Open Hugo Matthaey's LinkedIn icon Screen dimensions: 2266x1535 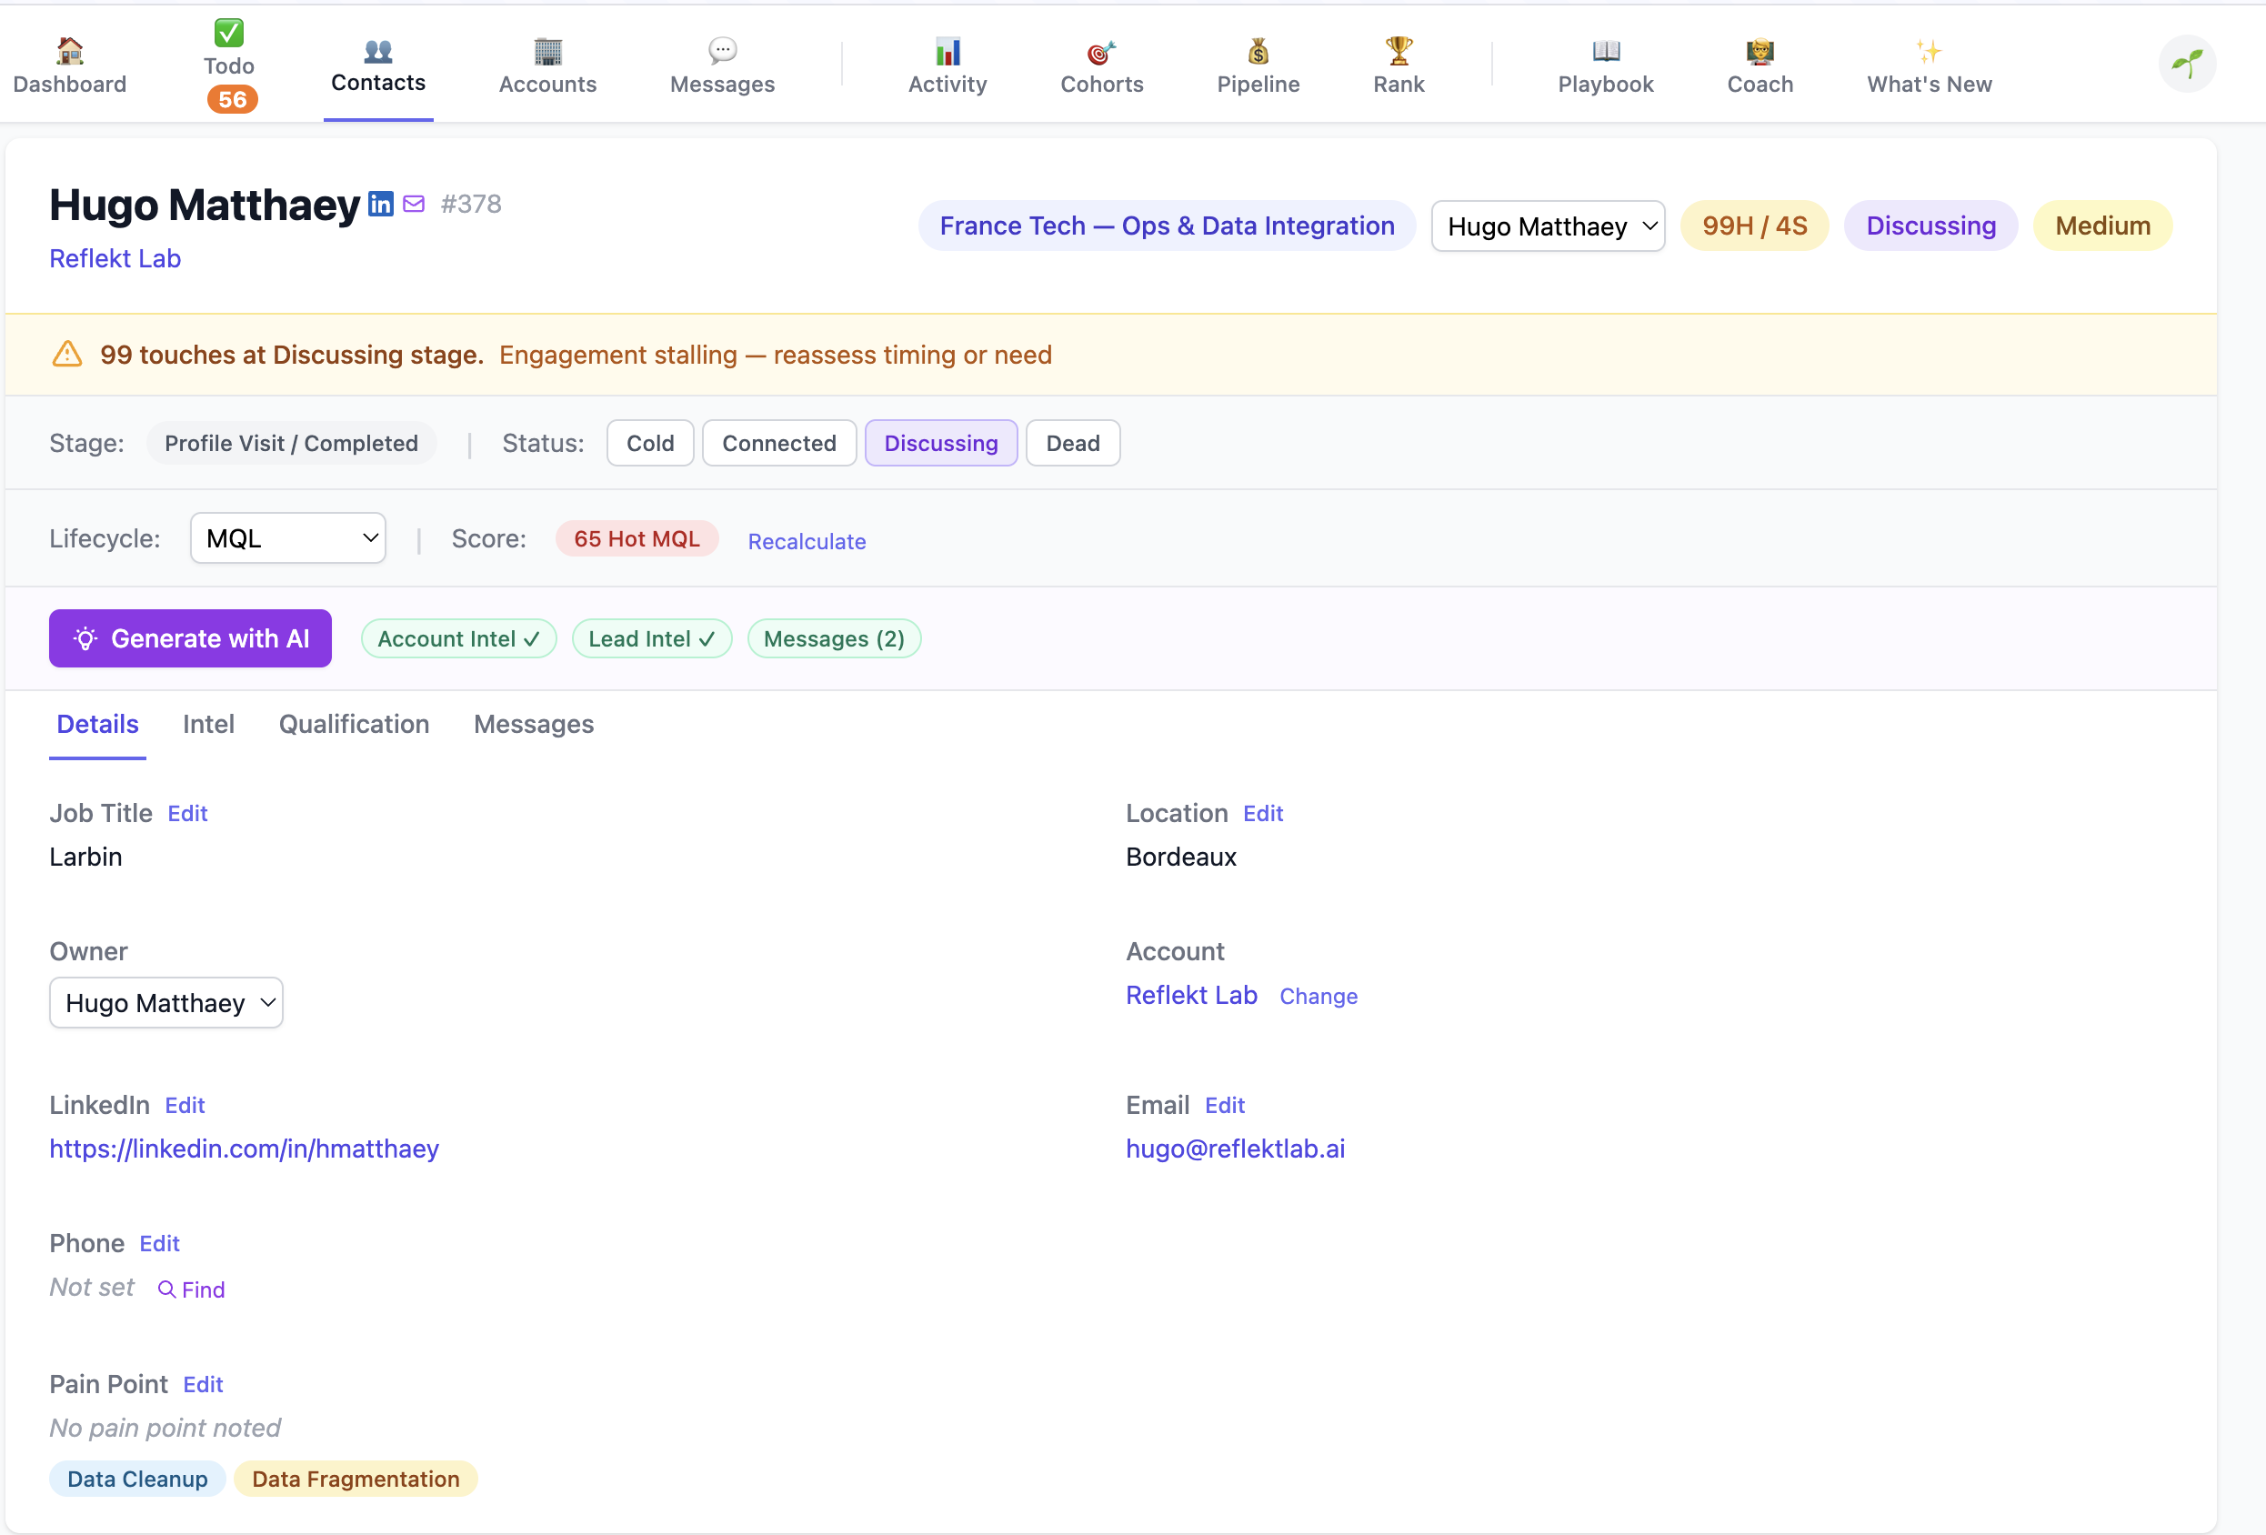380,203
